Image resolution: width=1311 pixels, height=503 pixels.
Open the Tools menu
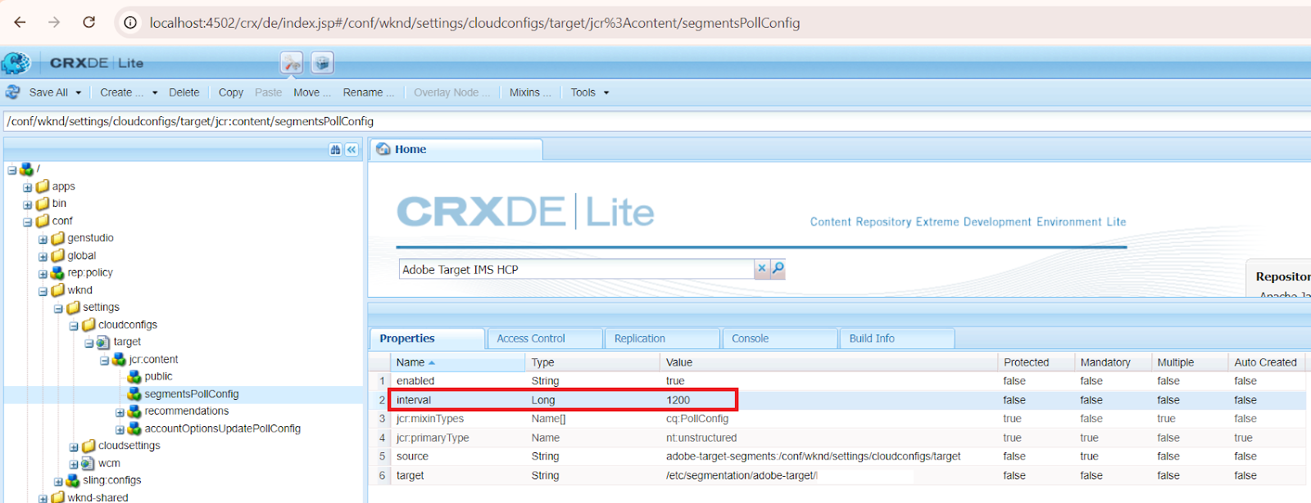click(590, 92)
